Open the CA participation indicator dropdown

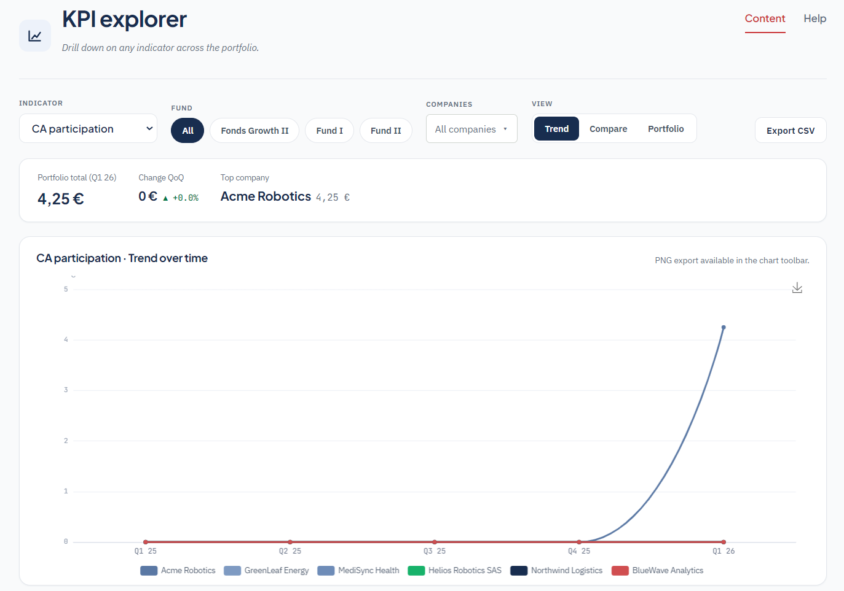click(x=88, y=128)
